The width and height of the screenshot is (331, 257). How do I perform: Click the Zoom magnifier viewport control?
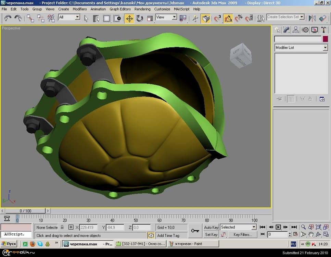pos(303,227)
